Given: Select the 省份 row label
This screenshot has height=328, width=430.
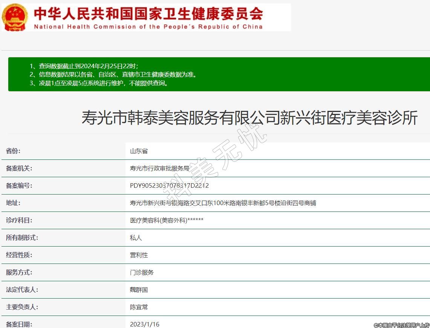Looking at the screenshot, I should click(x=13, y=151).
